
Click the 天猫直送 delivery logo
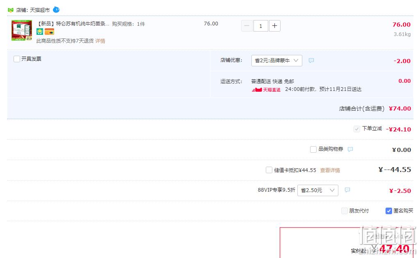(266, 90)
